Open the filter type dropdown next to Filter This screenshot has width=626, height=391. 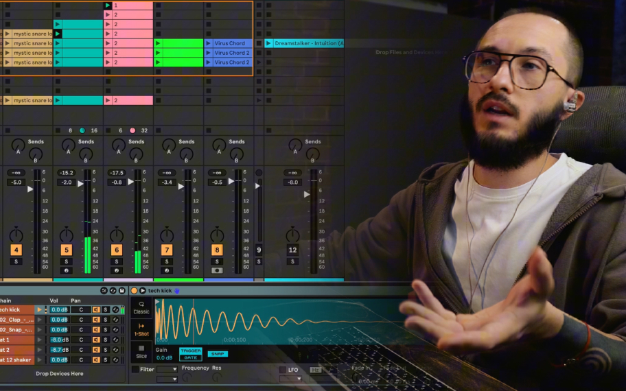pos(167,370)
